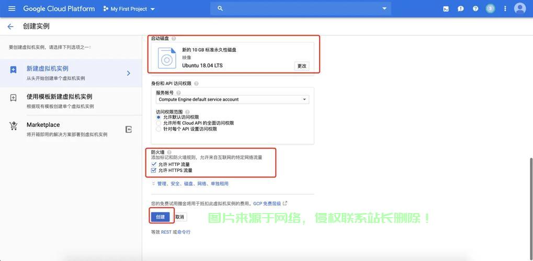Click the 新建虚拟机实例 plus icon
This screenshot has width=533, height=261.
(x=13, y=70)
